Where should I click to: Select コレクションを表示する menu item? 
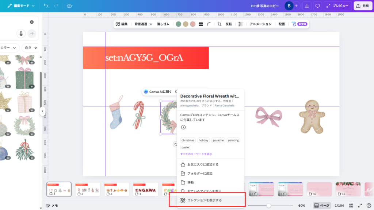click(204, 200)
